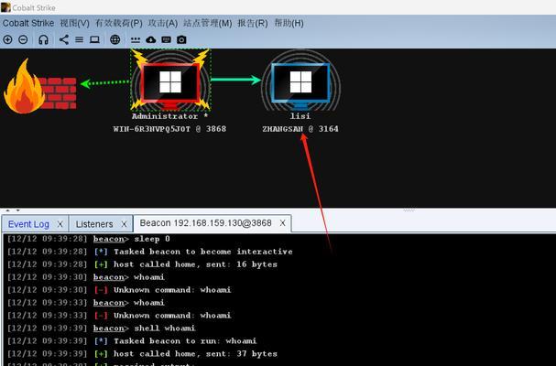The image size is (556, 366).
Task: Open web log via globe icon
Action: [114, 39]
